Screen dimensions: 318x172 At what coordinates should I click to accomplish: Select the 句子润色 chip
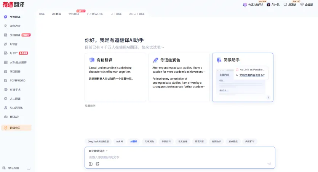(149, 141)
